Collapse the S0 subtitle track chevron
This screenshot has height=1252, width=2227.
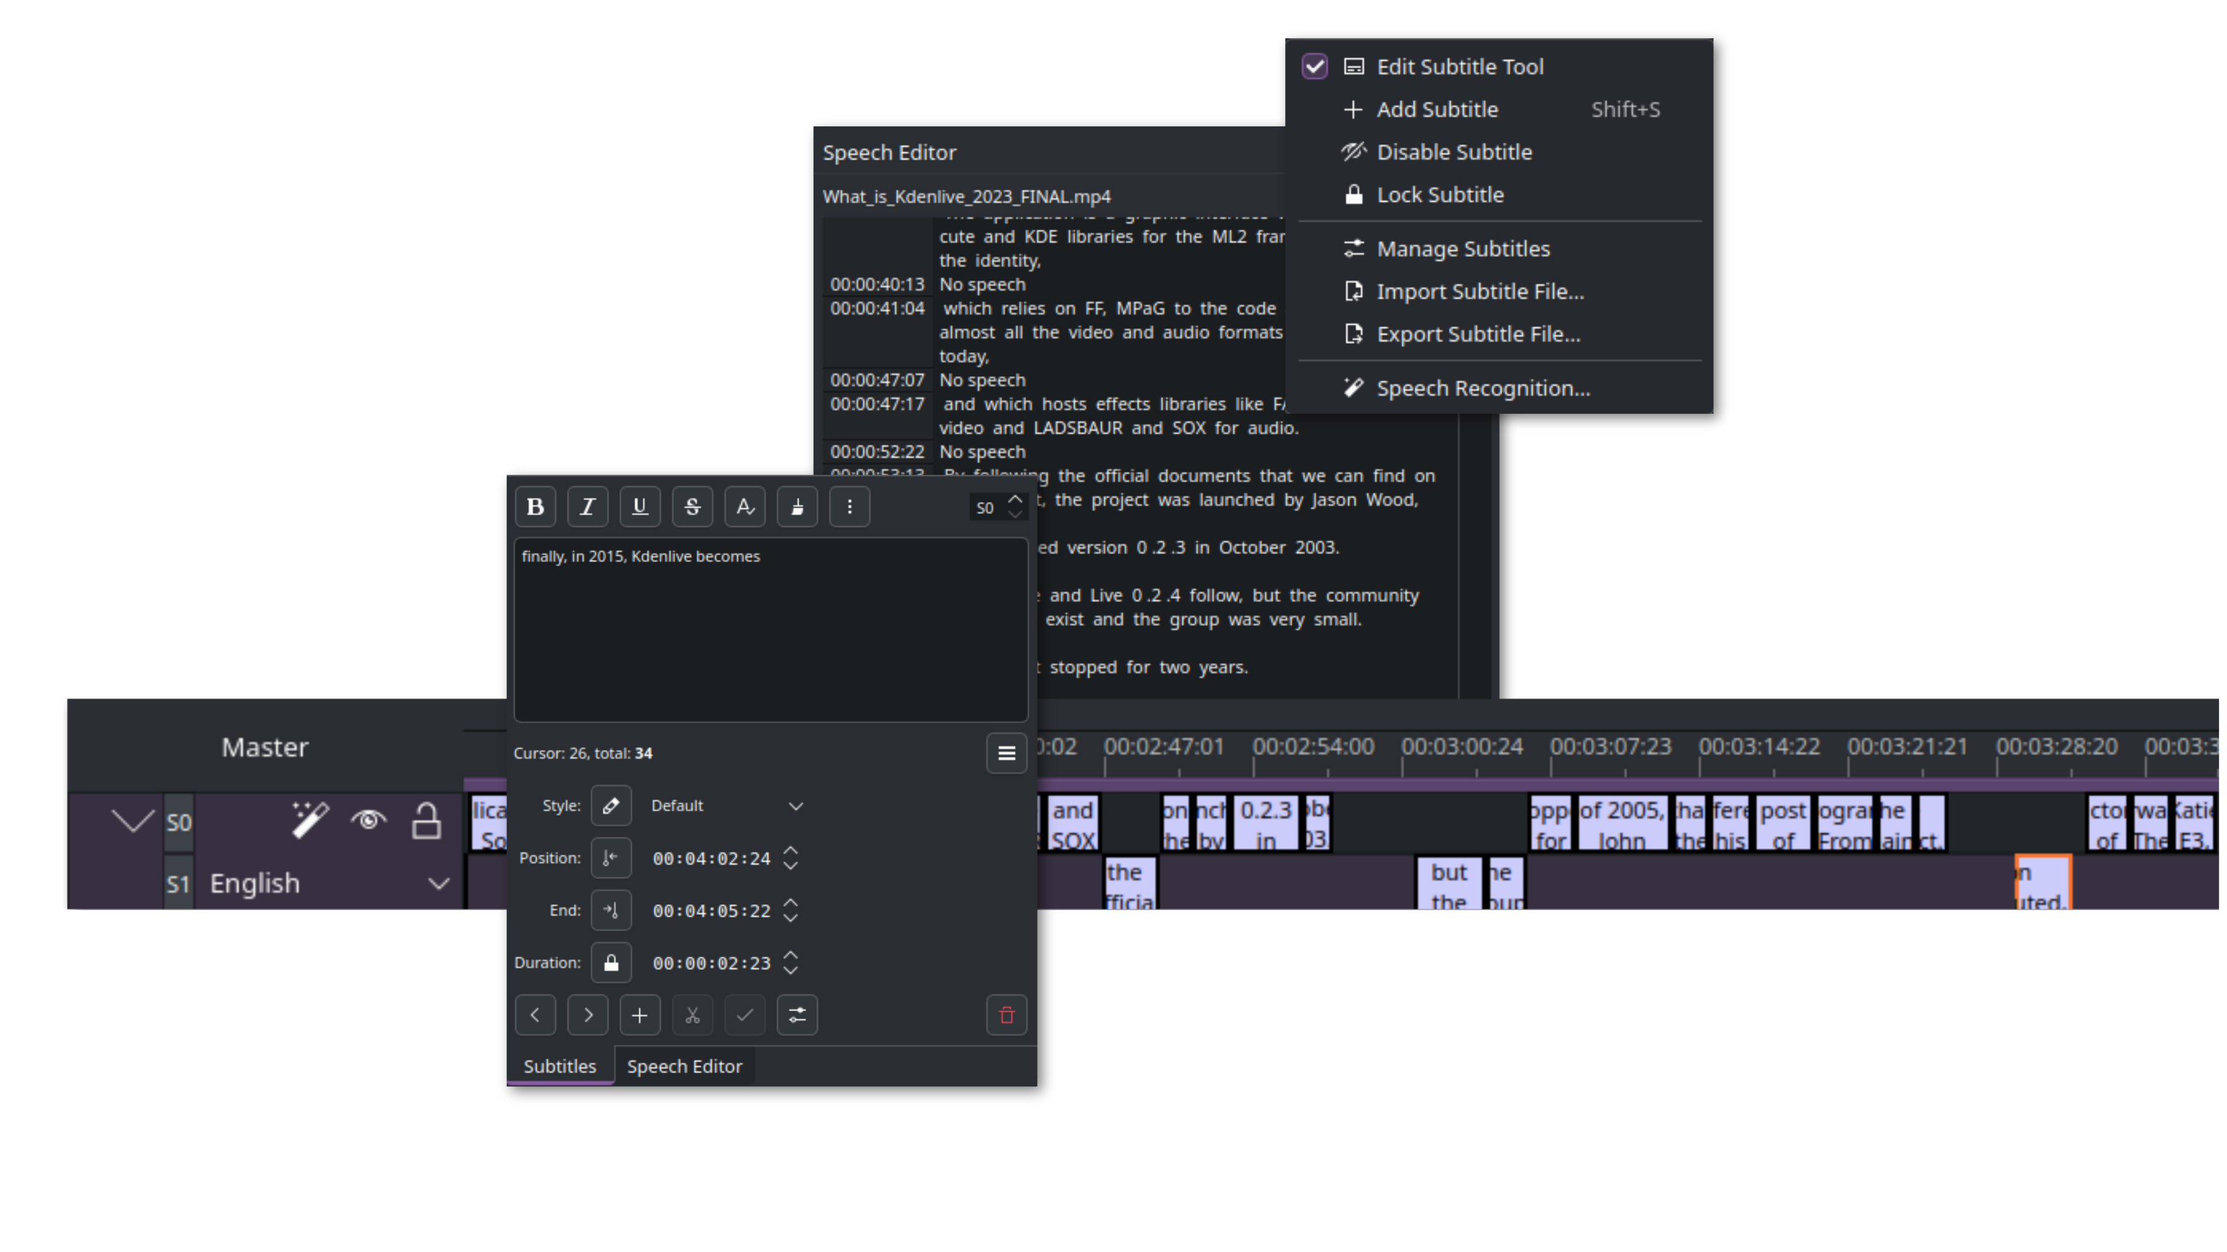click(x=133, y=820)
